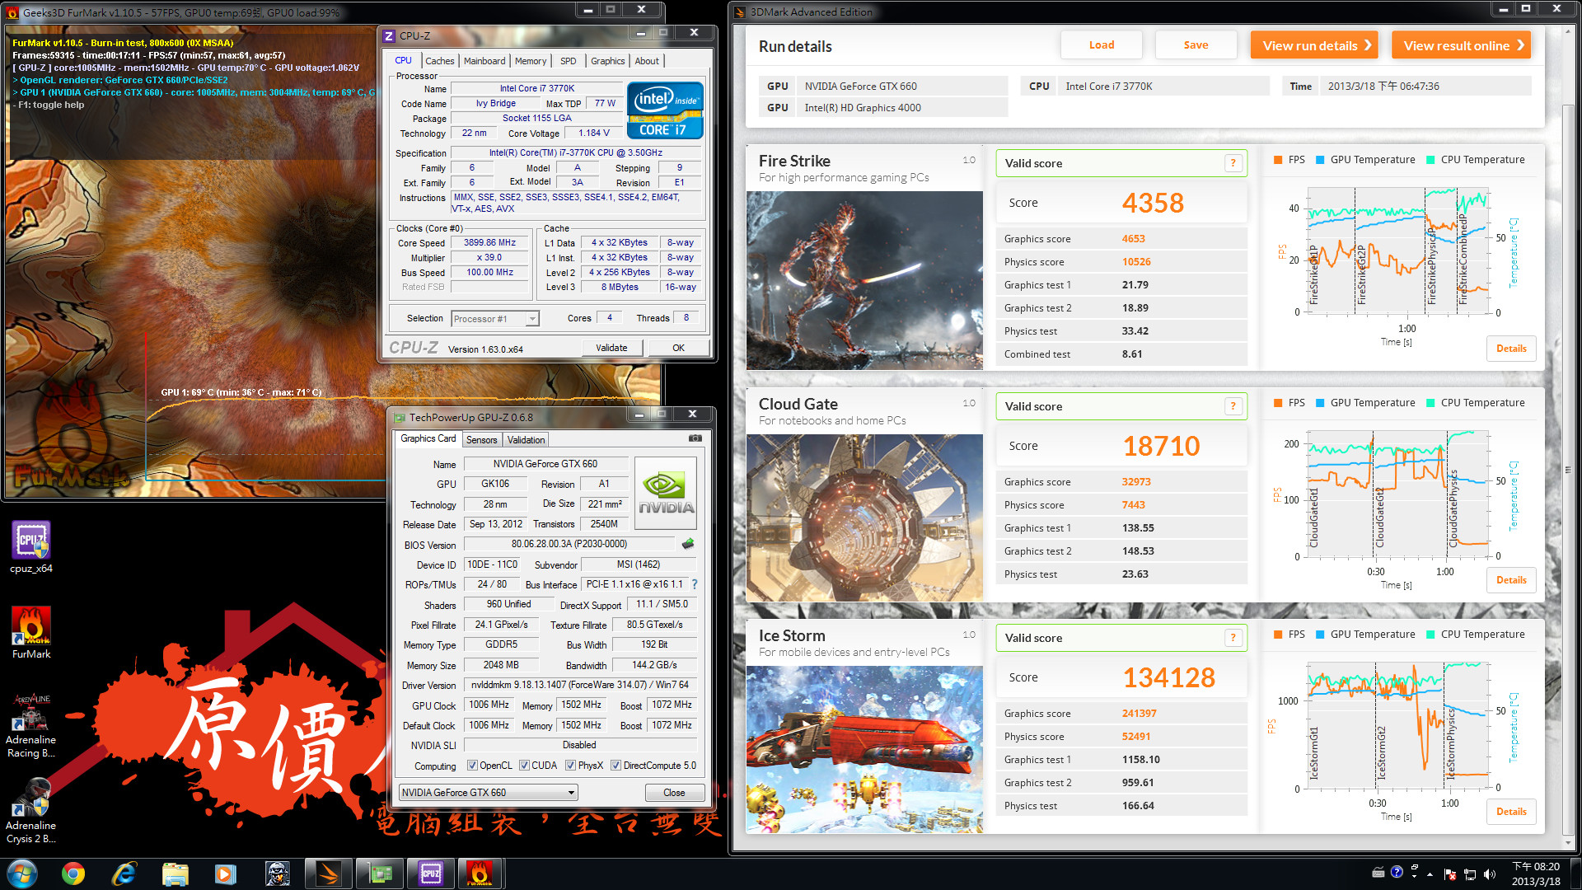This screenshot has width=1582, height=890.
Task: Switch to the Memory tab in CPU-Z
Action: point(531,61)
